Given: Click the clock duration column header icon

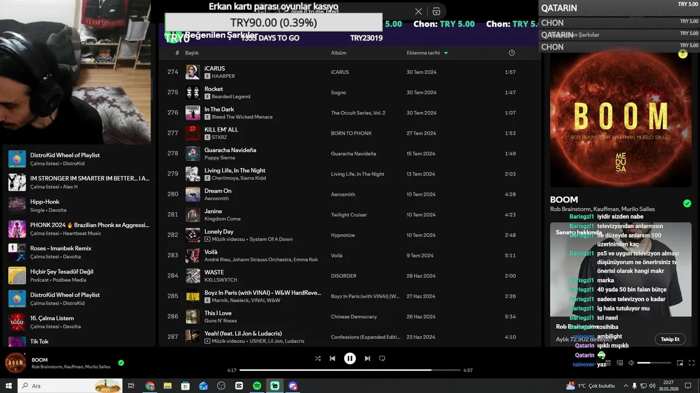Looking at the screenshot, I should pyautogui.click(x=512, y=53).
